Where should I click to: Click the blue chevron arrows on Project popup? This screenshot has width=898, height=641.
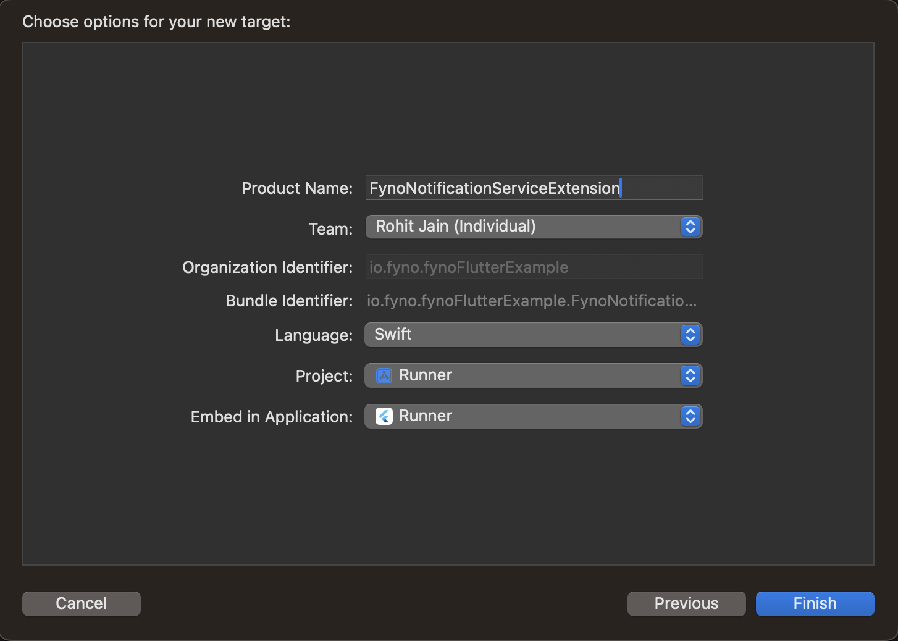(690, 375)
